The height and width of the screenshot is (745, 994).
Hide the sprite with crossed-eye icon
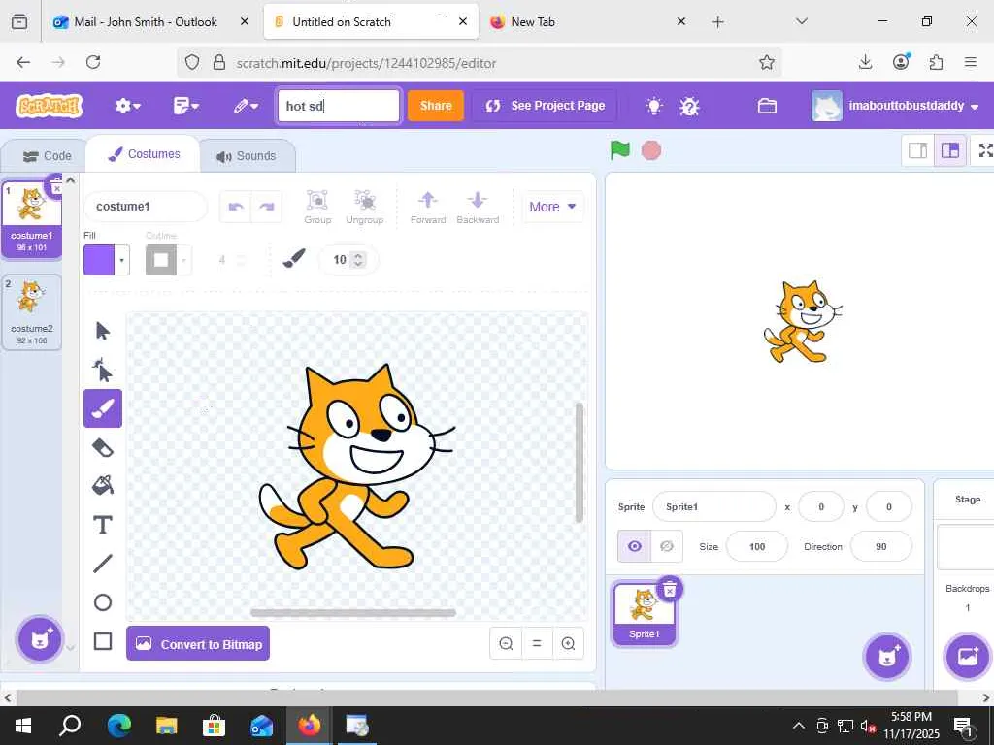click(x=666, y=546)
